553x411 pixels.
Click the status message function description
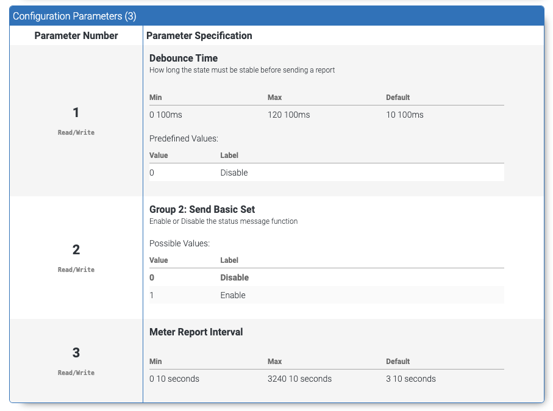coord(223,221)
